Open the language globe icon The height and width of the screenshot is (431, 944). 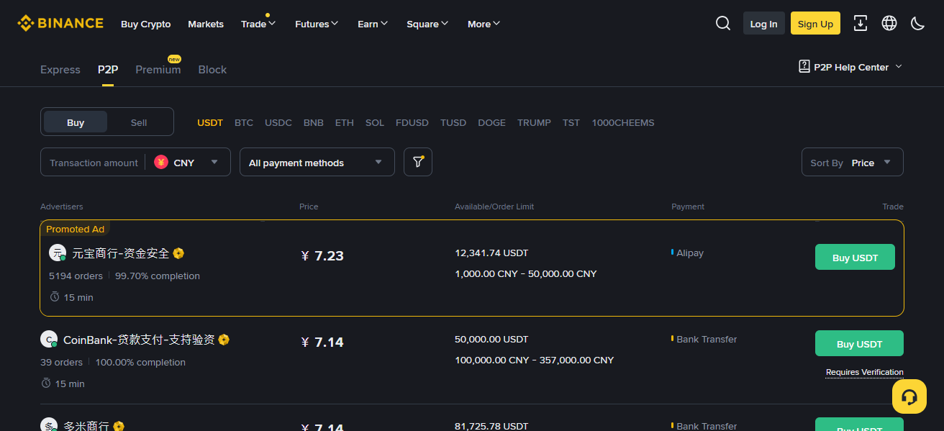click(889, 23)
